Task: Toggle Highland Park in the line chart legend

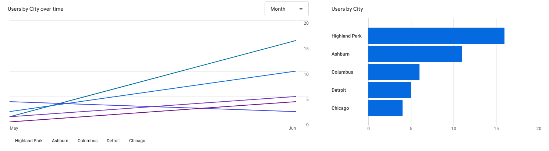Action: click(29, 141)
